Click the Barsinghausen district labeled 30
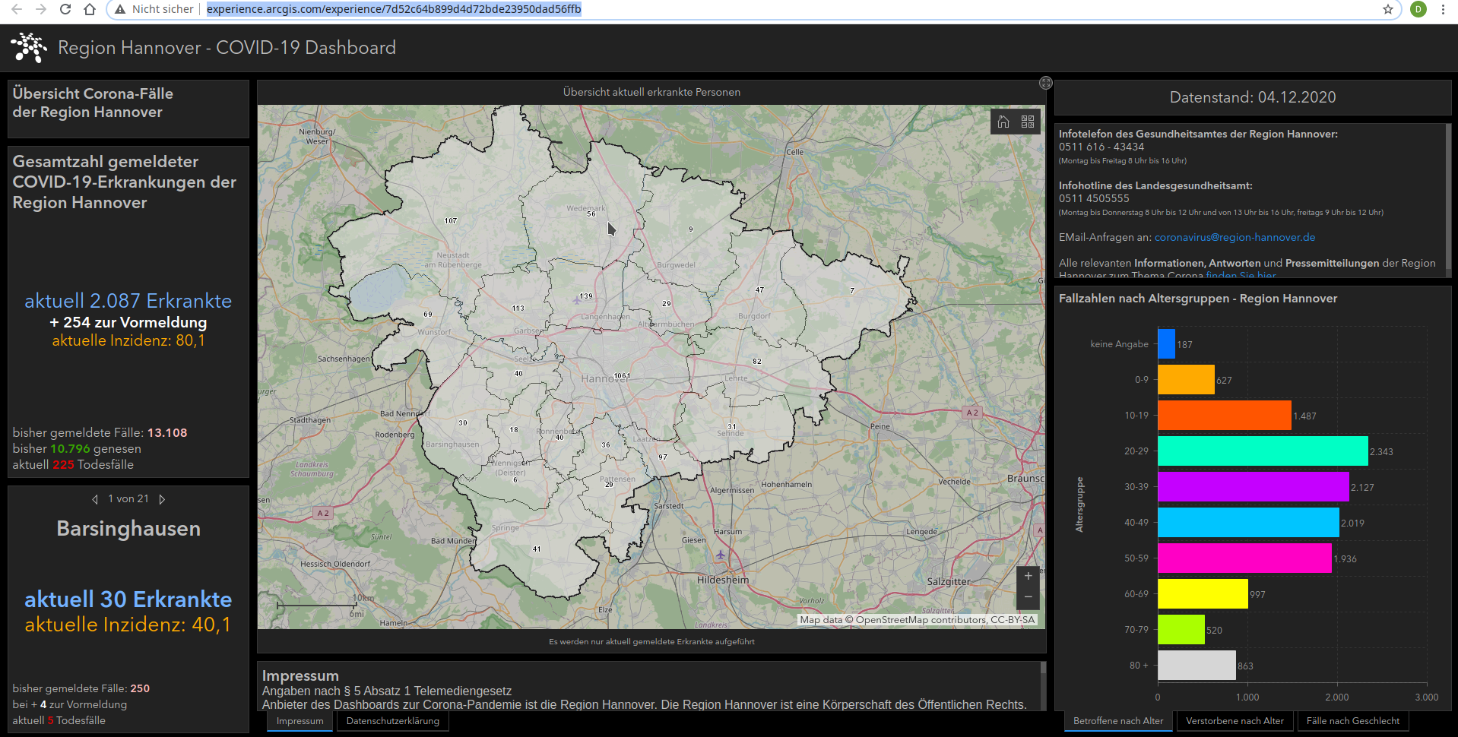Screen dimensions: 1458x737 click(x=463, y=423)
